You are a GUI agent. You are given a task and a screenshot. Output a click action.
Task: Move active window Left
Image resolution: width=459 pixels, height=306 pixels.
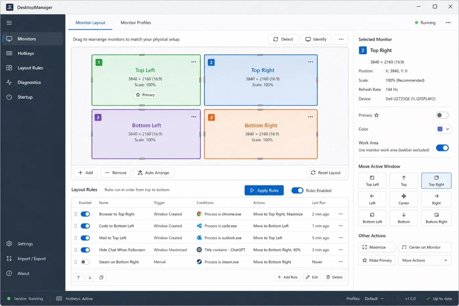pyautogui.click(x=372, y=199)
